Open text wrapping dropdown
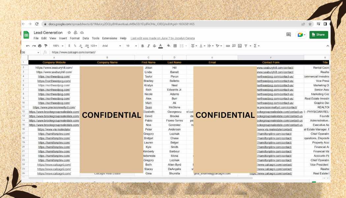Image resolution: width=346 pixels, height=198 pixels. (x=211, y=46)
